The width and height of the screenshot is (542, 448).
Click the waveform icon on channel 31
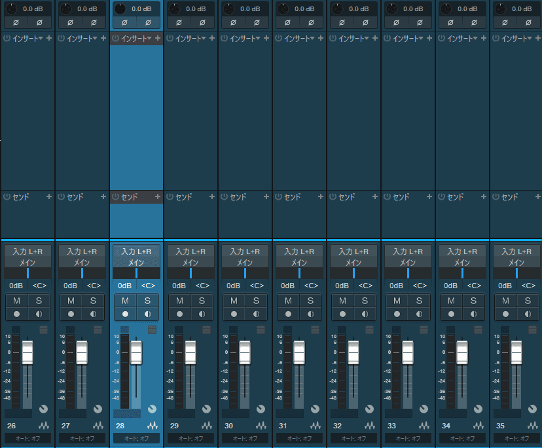pyautogui.click(x=316, y=426)
